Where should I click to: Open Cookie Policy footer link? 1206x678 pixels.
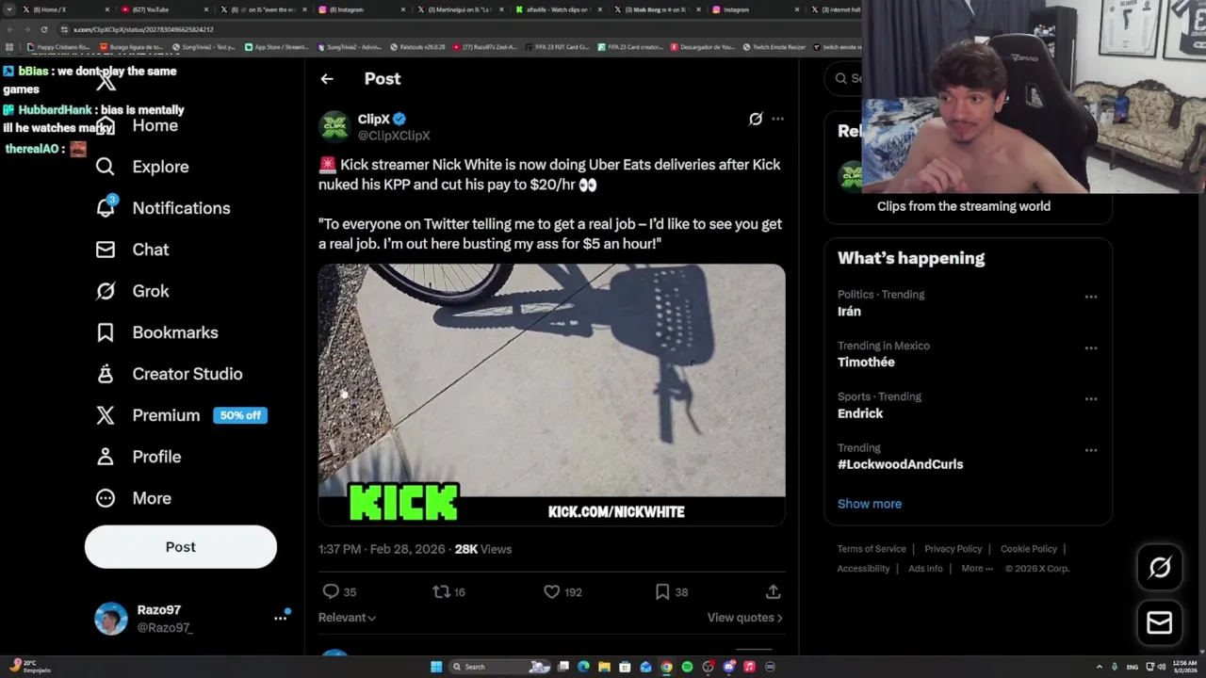1029,549
